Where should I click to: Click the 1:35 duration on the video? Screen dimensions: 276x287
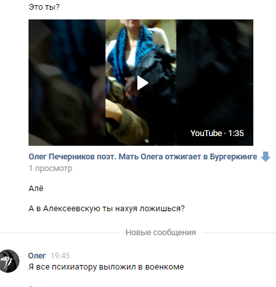[x=236, y=133]
